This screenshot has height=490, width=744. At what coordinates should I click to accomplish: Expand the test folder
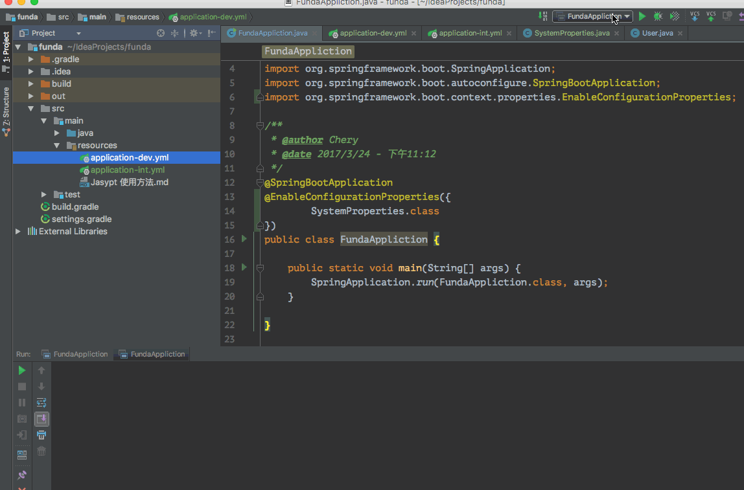tap(43, 195)
